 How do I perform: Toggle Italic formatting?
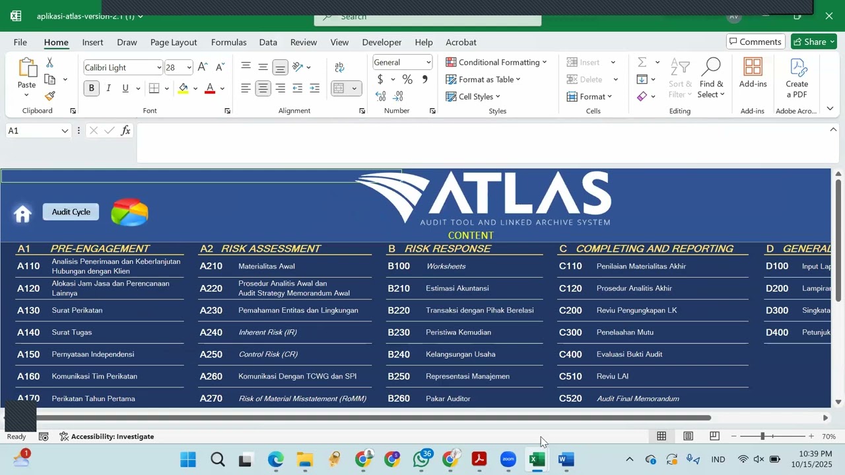tap(108, 88)
